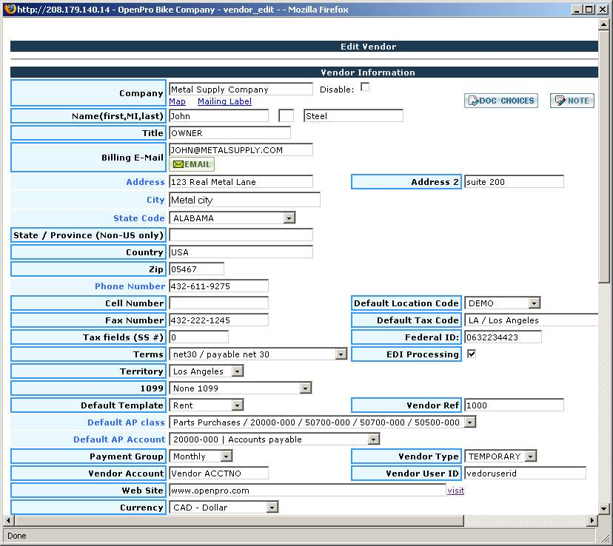Screen dimensions: 613x546
Task: Click the Mailing Label link
Action: 224,101
